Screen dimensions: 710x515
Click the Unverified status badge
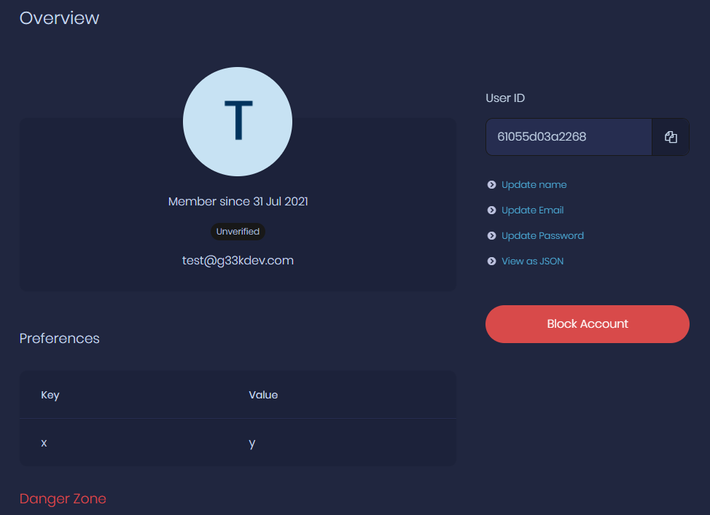coord(238,231)
